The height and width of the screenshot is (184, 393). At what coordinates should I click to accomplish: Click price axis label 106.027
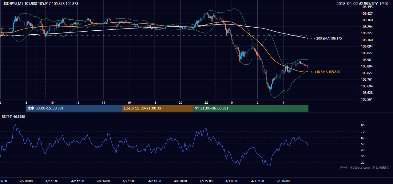366,53
